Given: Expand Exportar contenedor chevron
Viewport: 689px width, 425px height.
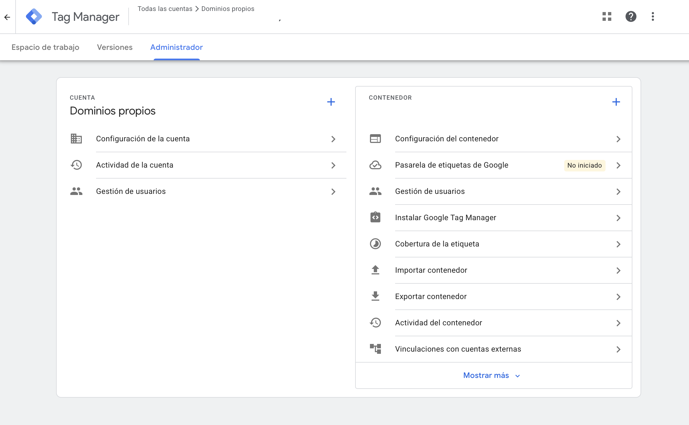Looking at the screenshot, I should 618,297.
